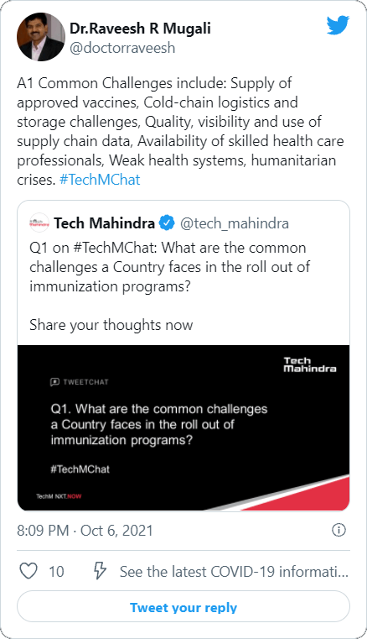The image size is (367, 639).
Task: Click the Twitter bird logo
Action: tap(338, 26)
